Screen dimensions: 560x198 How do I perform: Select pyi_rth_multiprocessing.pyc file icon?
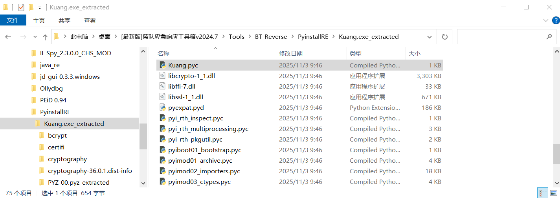coord(163,129)
